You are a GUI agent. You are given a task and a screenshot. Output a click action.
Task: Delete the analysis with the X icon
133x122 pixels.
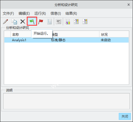tap(23, 22)
